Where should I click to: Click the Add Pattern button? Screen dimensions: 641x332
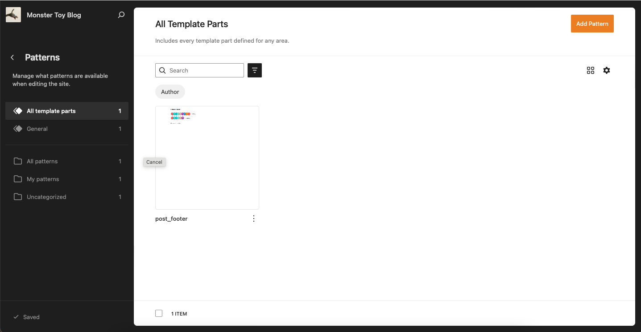coord(592,23)
